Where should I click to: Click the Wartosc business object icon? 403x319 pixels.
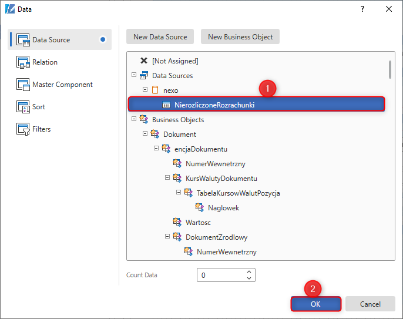tap(177, 222)
